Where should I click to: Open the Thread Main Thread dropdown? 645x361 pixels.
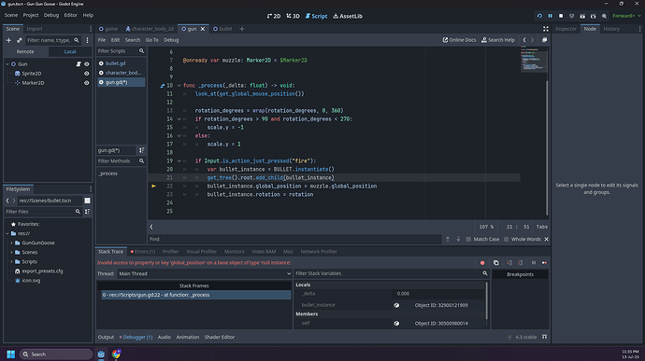(x=205, y=273)
